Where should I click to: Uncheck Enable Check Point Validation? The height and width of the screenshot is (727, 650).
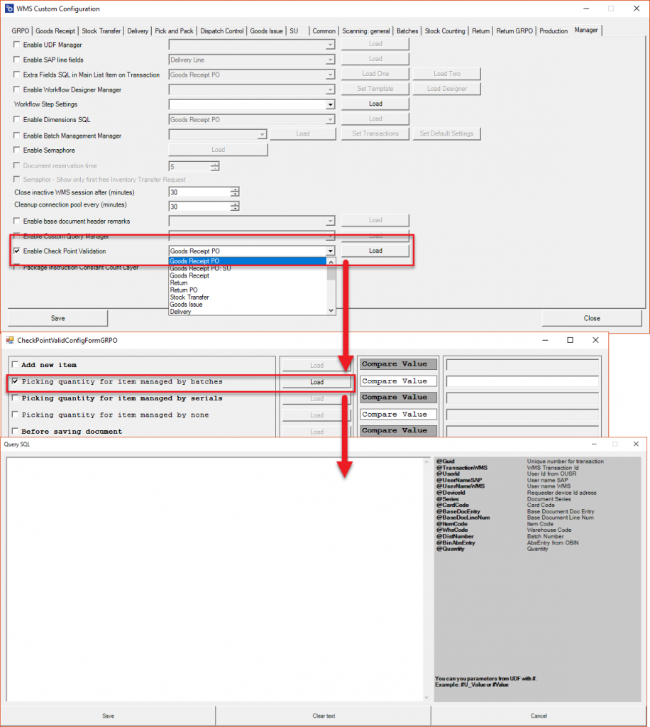[16, 251]
